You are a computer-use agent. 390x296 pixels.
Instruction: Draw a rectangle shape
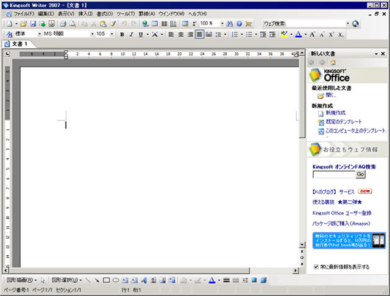pyautogui.click(x=107, y=280)
